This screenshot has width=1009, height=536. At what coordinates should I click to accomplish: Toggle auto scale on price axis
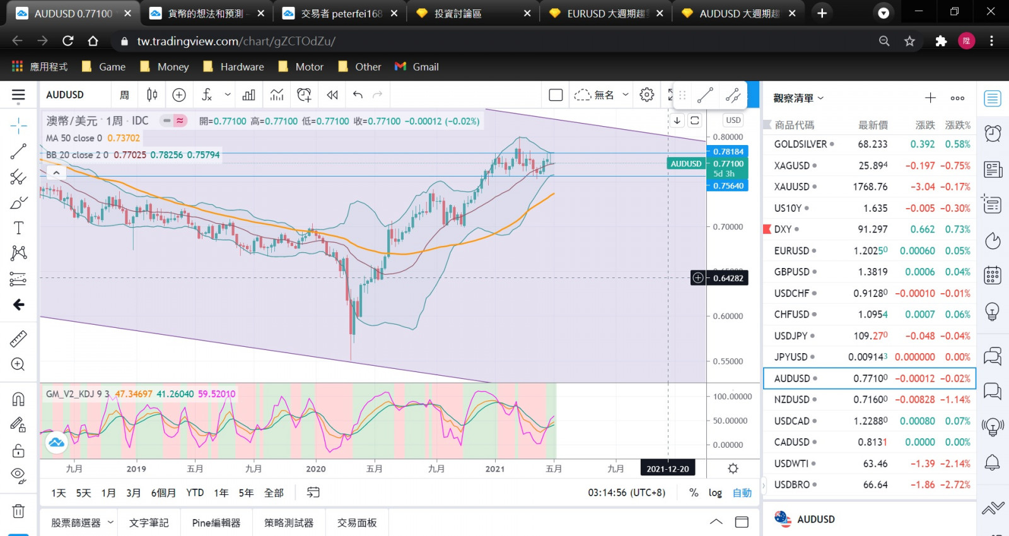[x=742, y=492]
